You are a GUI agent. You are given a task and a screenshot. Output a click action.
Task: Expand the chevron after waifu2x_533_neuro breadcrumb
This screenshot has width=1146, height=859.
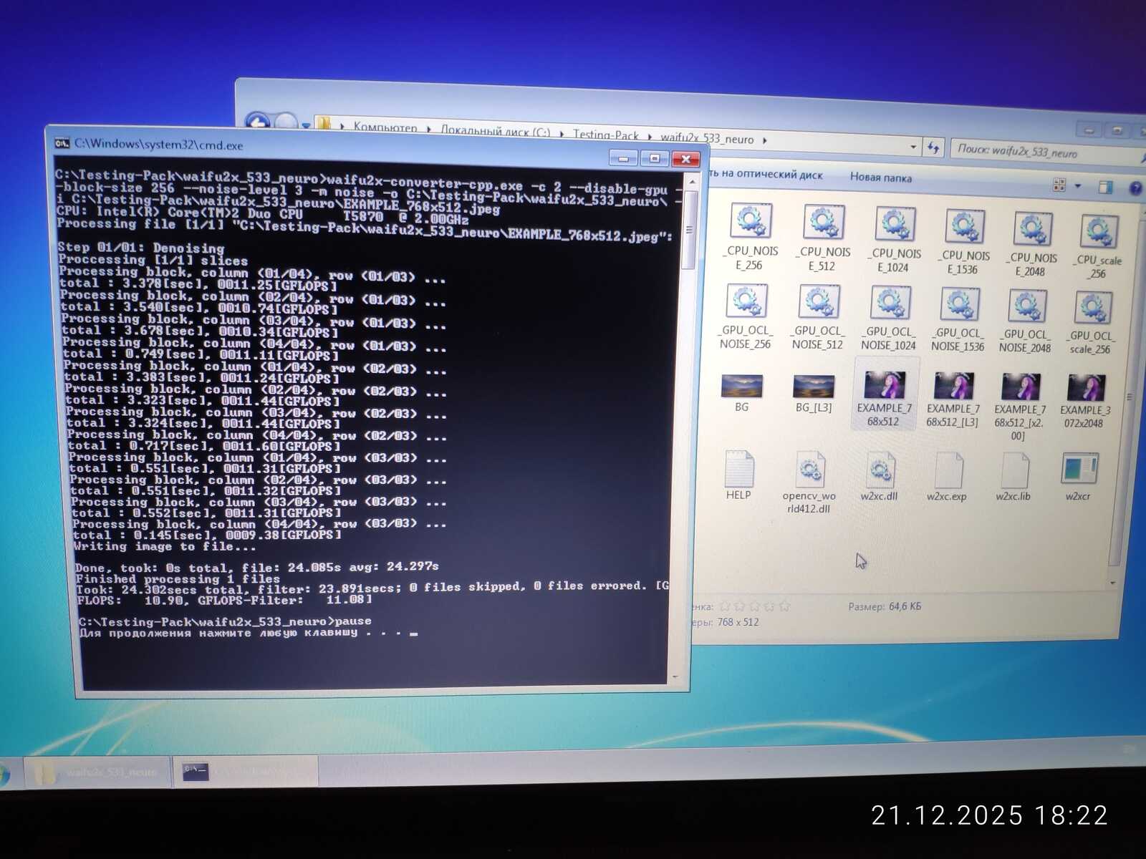point(765,140)
